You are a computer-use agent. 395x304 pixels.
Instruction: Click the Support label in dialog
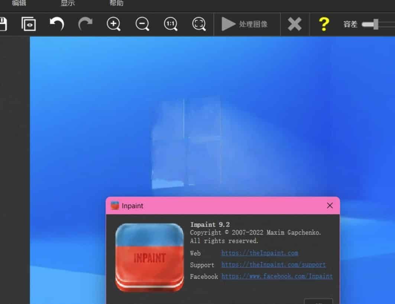point(202,265)
